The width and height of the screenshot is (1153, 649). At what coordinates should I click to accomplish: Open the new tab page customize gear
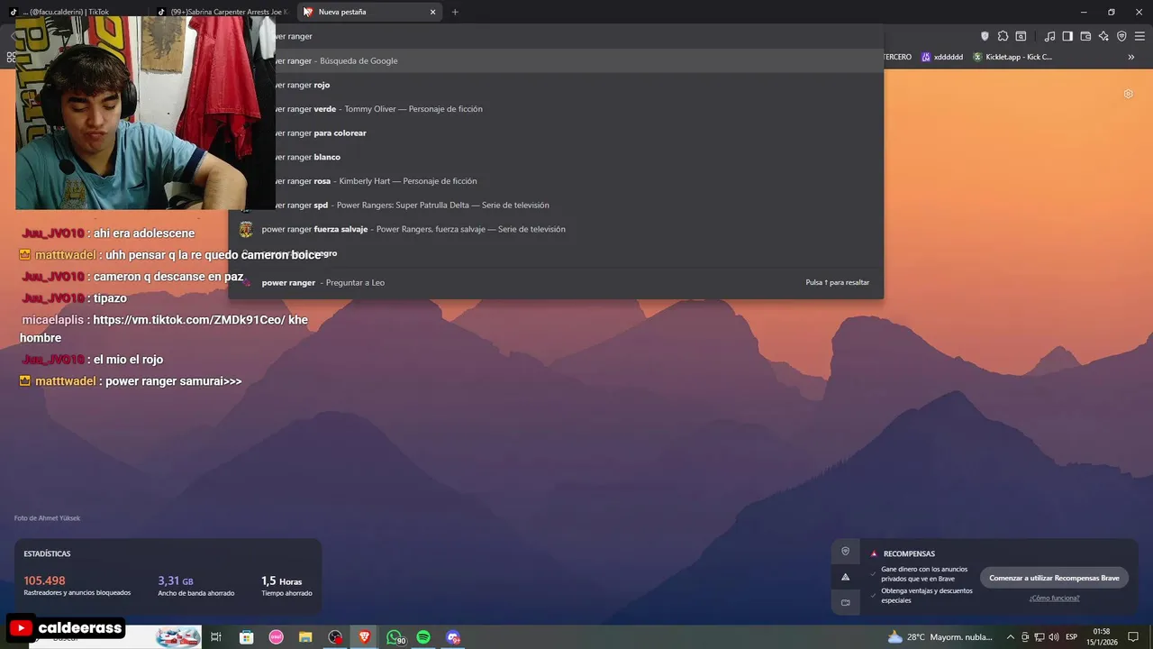[x=1128, y=94]
